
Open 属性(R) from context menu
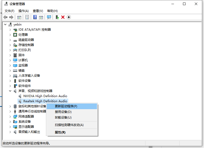click(x=60, y=132)
